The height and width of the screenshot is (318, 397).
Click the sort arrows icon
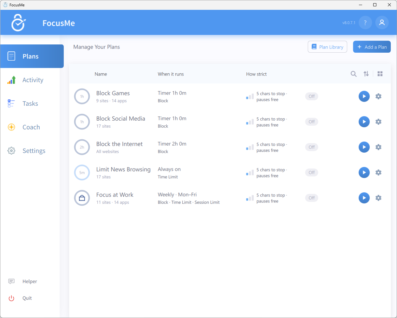[366, 74]
